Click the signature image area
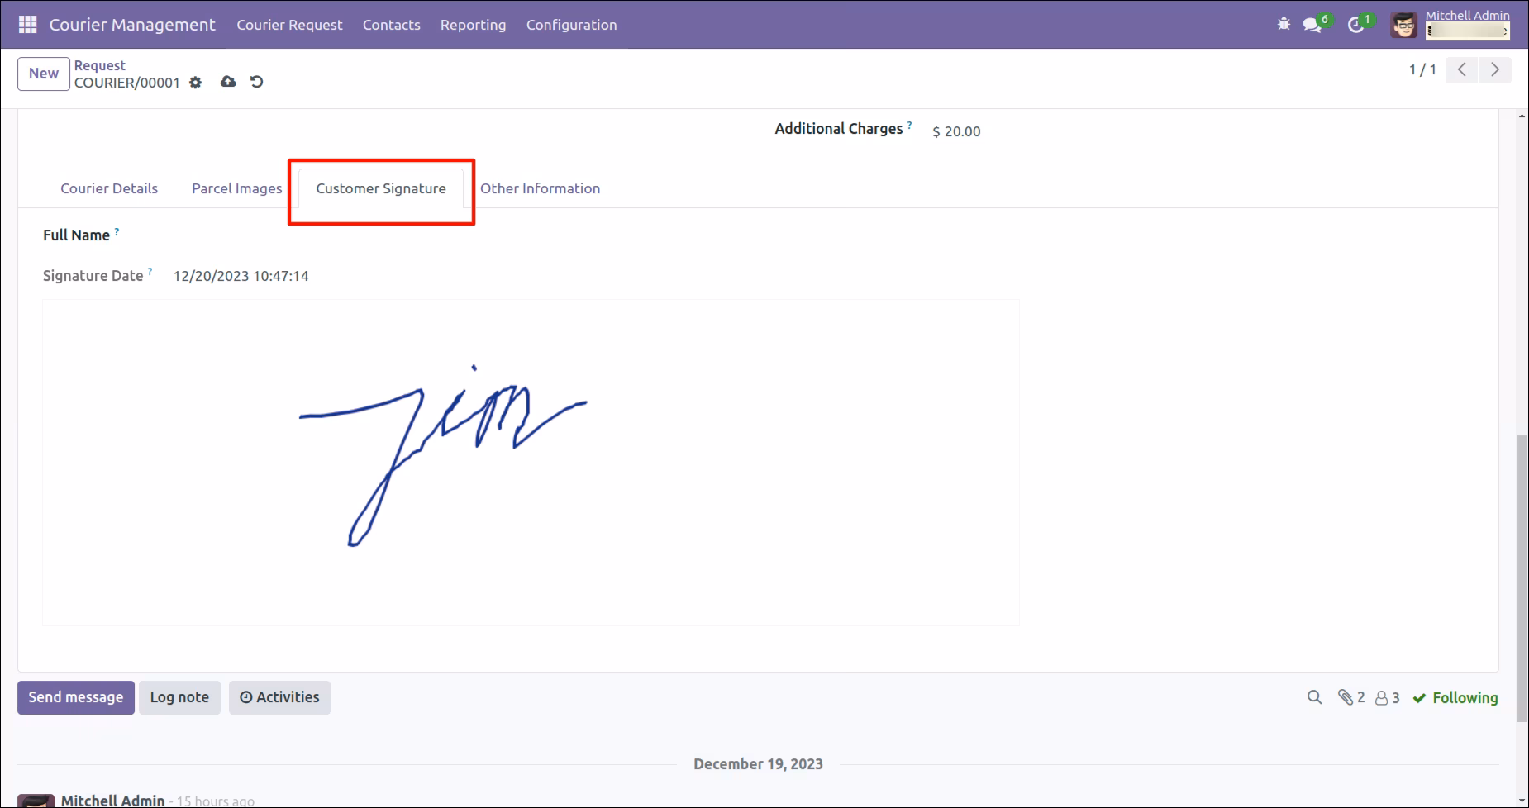The width and height of the screenshot is (1529, 808). pos(531,463)
